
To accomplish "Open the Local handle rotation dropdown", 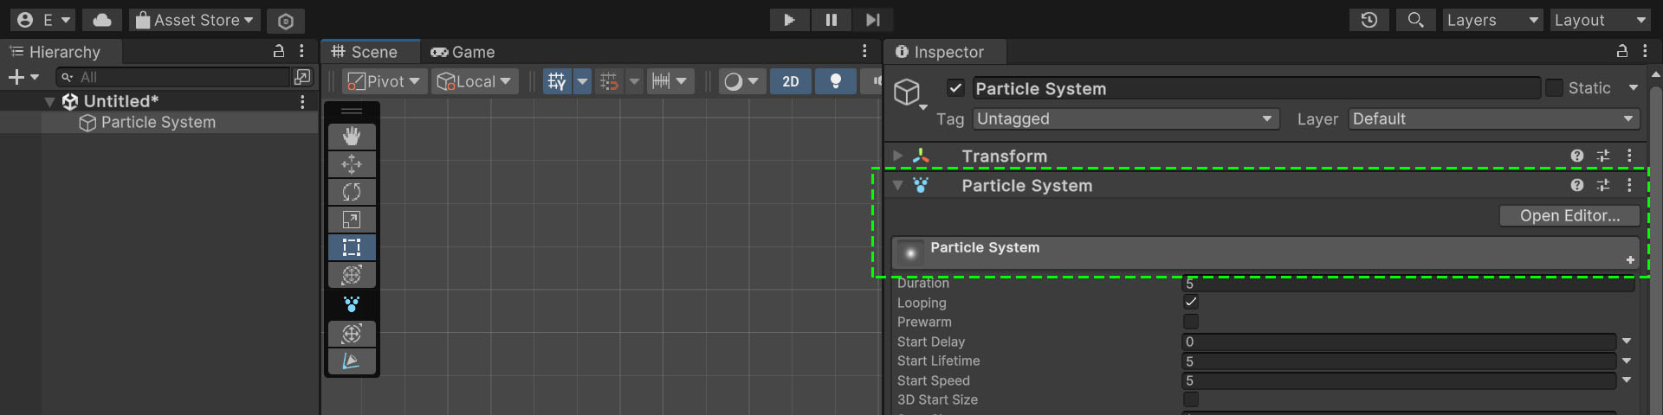I will click(475, 81).
